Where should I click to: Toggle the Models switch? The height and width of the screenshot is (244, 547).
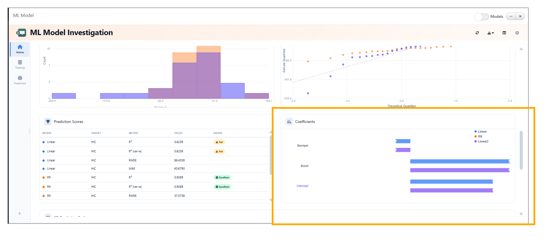[x=481, y=17]
